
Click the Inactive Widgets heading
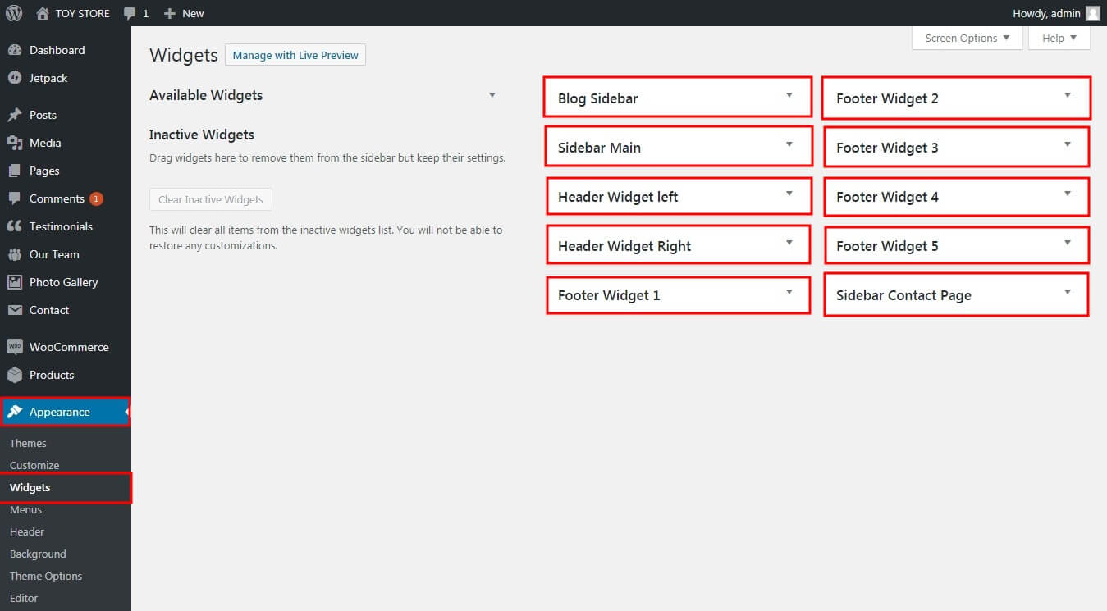click(x=202, y=135)
